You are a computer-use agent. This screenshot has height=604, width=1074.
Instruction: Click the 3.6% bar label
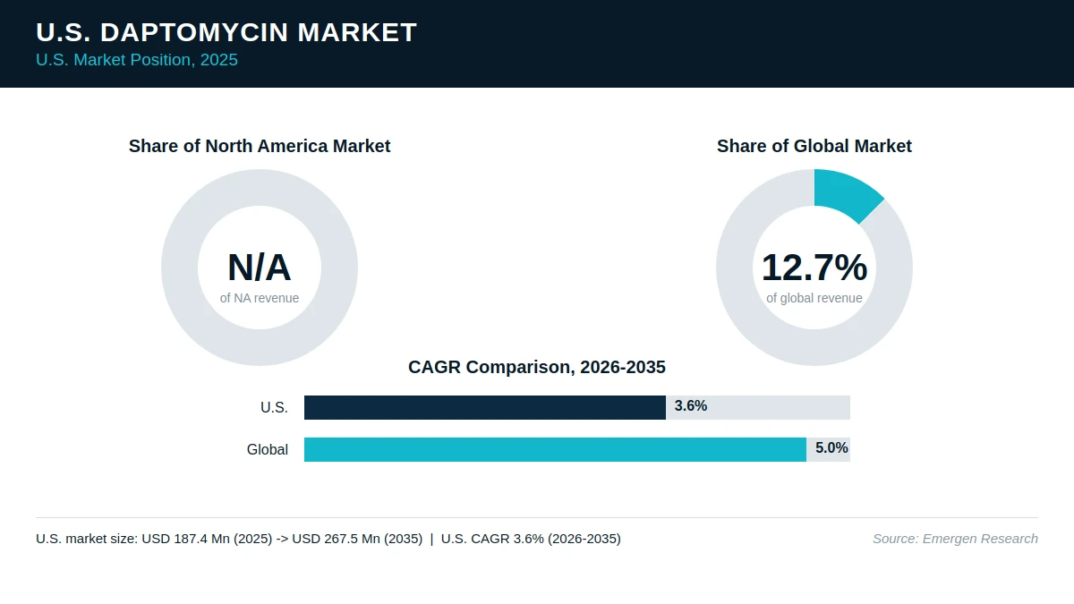[691, 406]
